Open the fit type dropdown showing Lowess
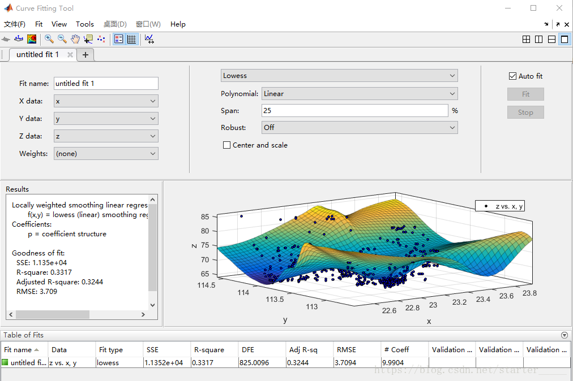Screen dimensions: 573x381 (338, 75)
